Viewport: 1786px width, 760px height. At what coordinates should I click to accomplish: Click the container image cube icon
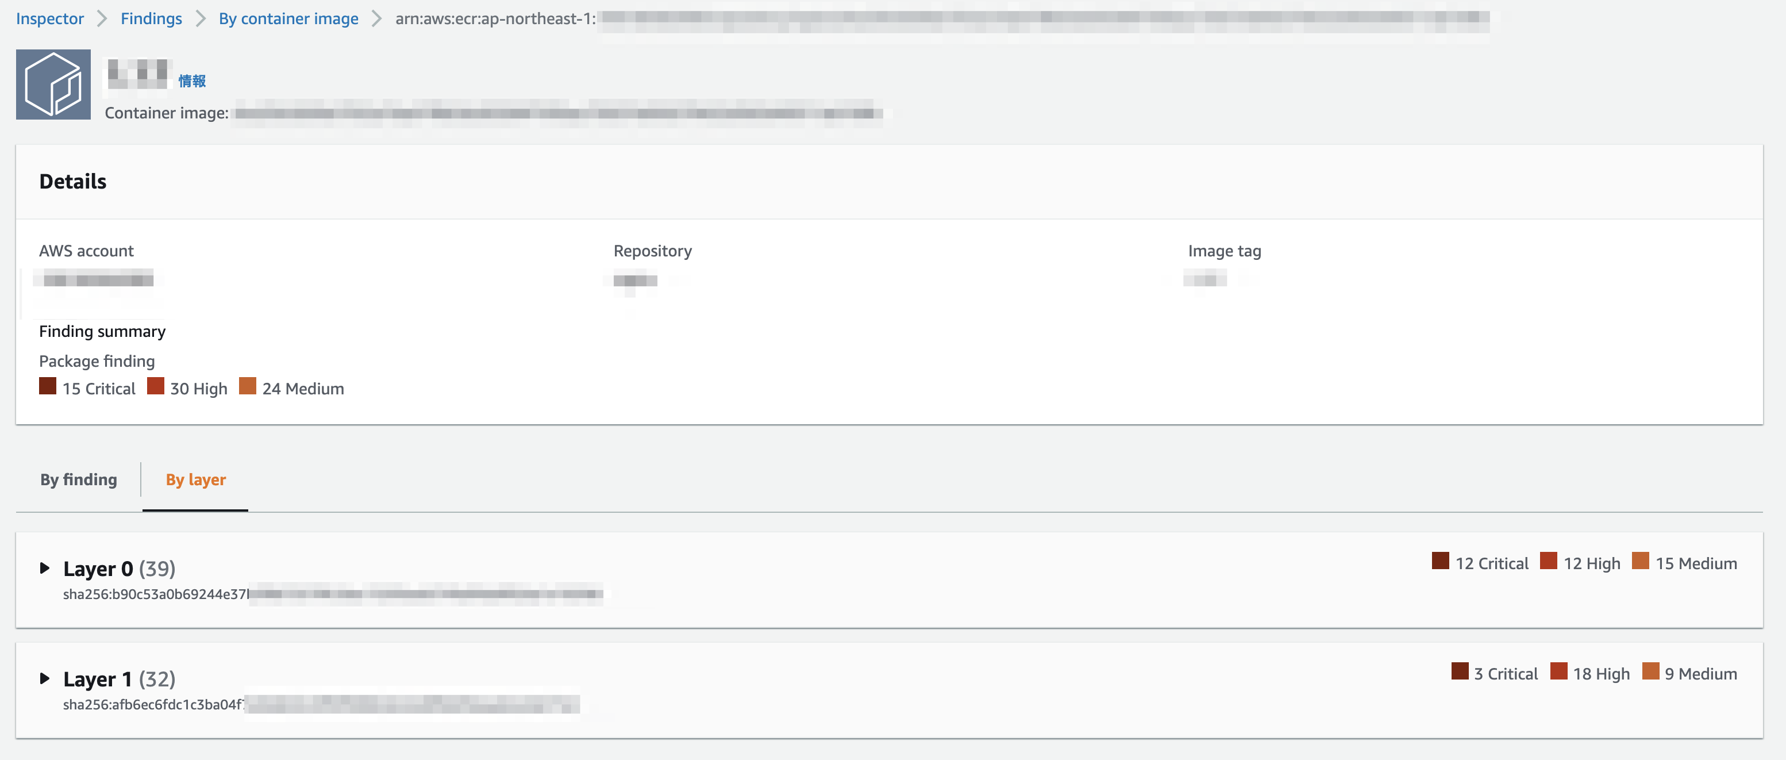coord(53,84)
